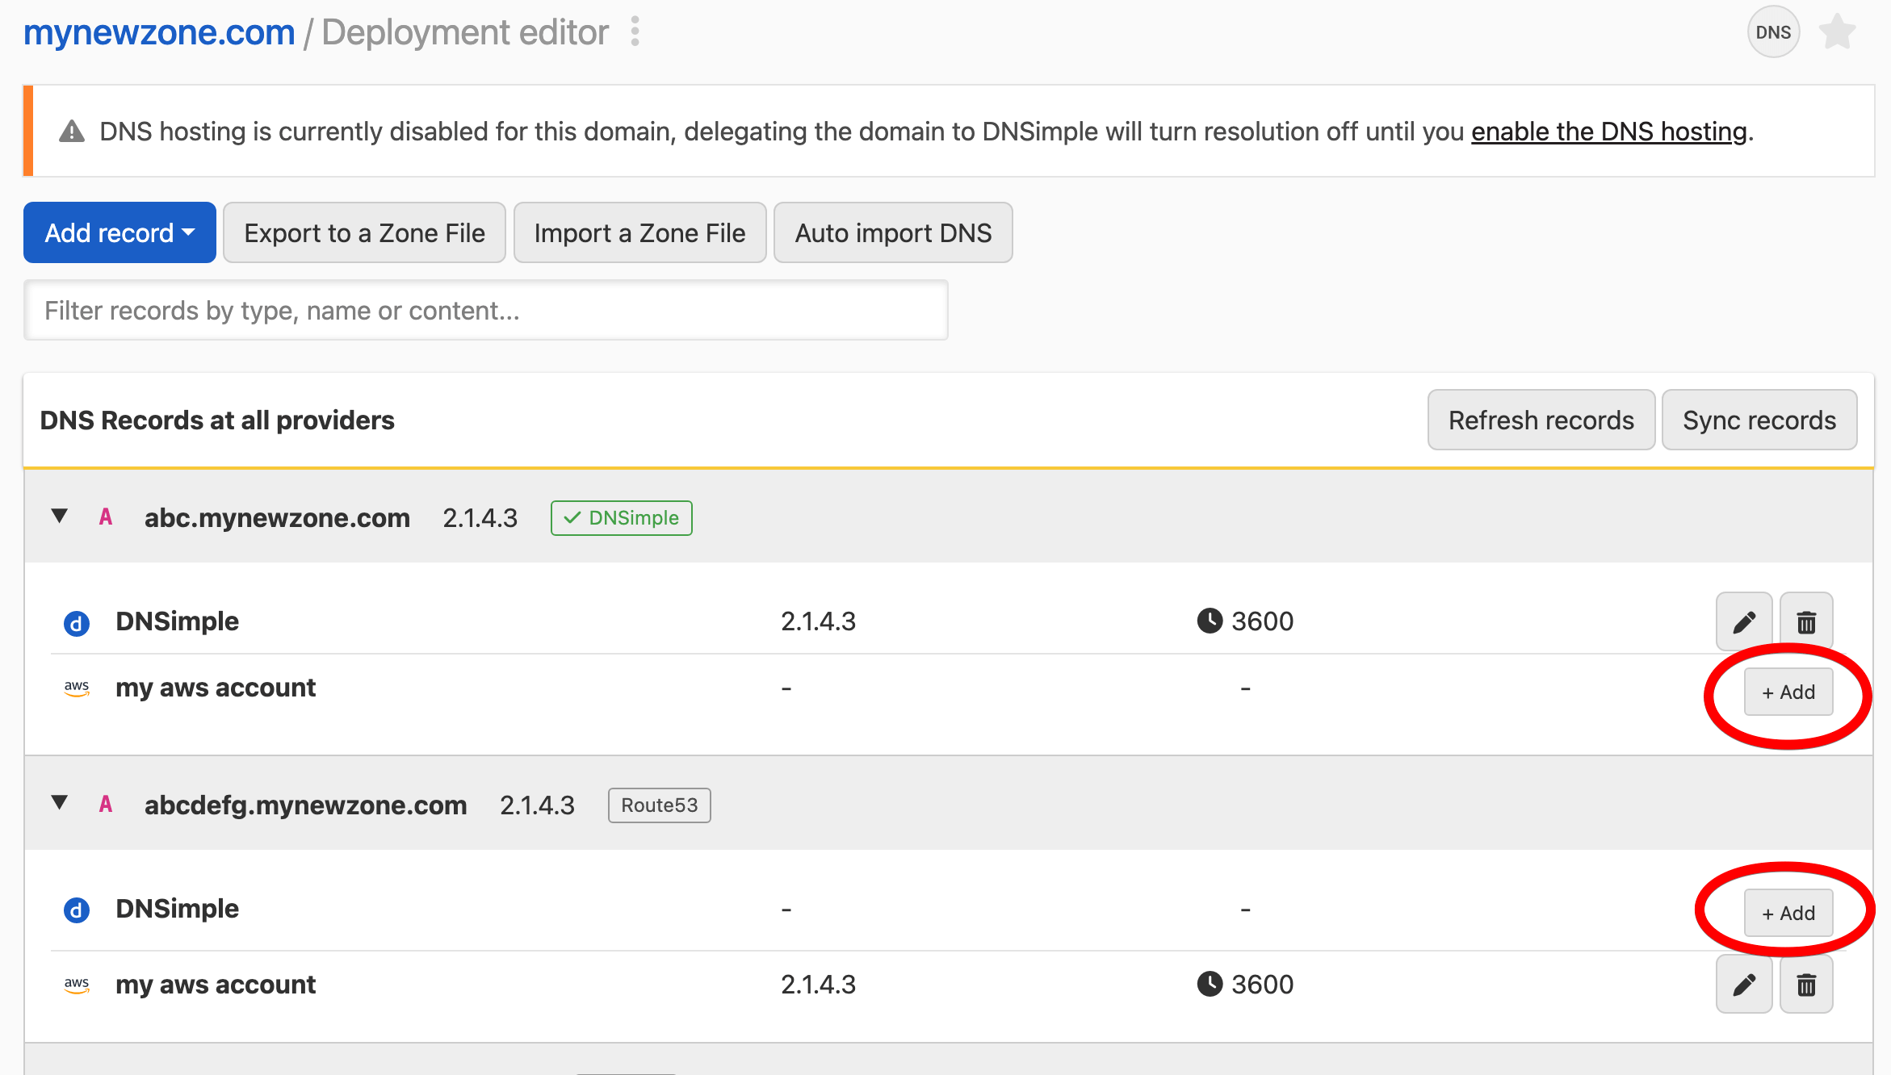Image resolution: width=1891 pixels, height=1075 pixels.
Task: Add abc record to my aws account
Action: click(1788, 692)
